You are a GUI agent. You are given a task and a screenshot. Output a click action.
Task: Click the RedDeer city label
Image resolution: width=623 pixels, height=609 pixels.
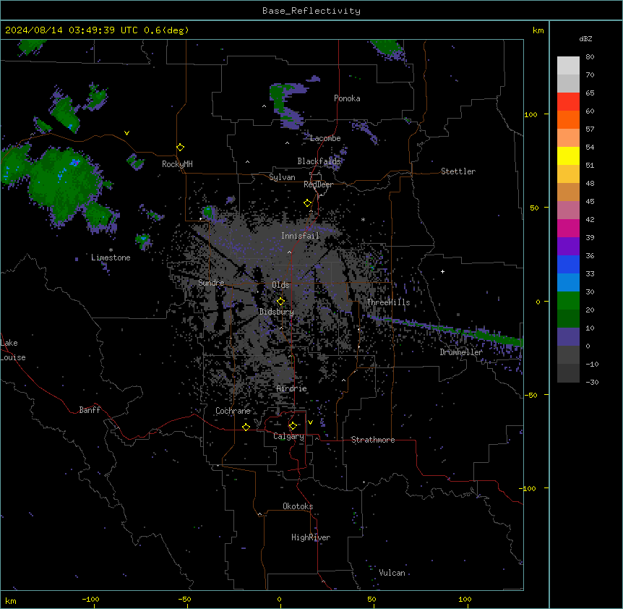[318, 184]
